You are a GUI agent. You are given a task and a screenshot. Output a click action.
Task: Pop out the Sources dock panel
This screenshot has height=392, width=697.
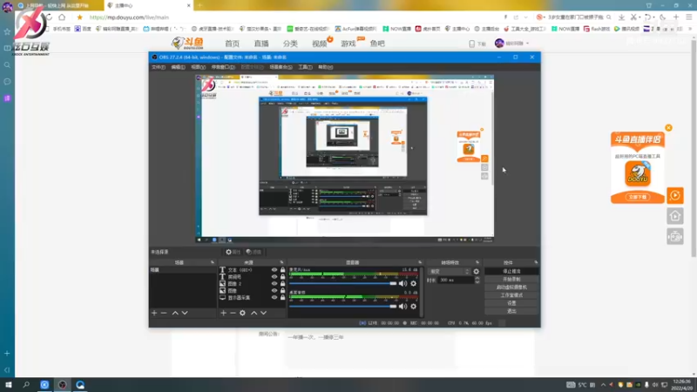(x=281, y=263)
